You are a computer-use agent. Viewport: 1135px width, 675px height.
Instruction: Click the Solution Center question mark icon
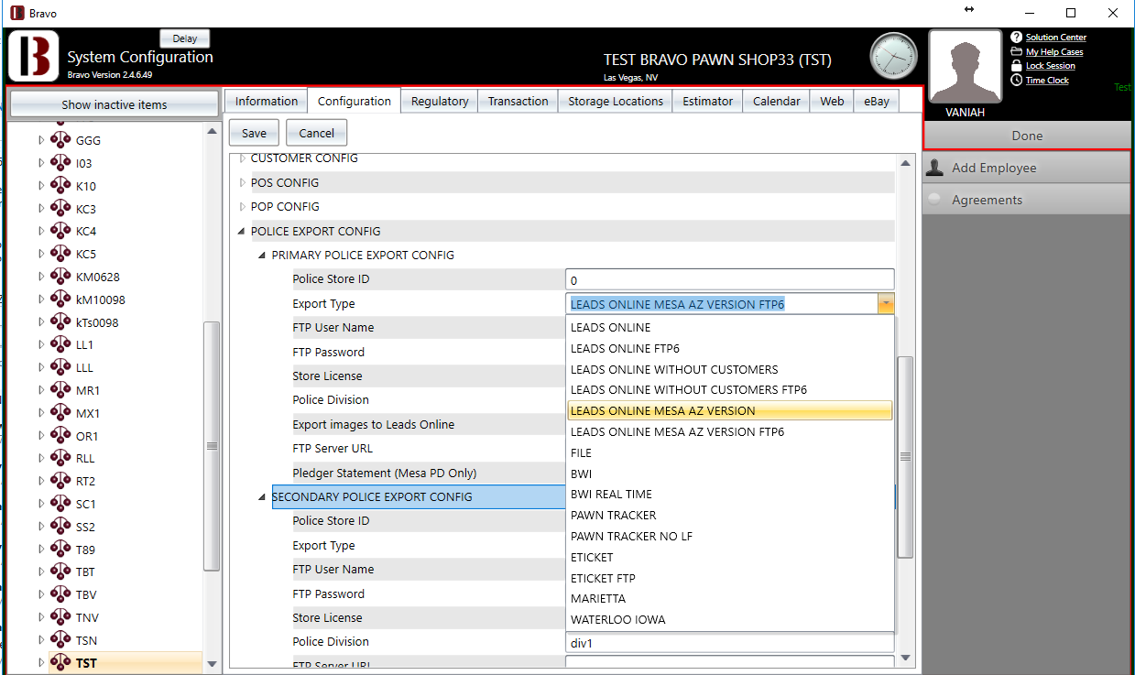click(x=1016, y=37)
